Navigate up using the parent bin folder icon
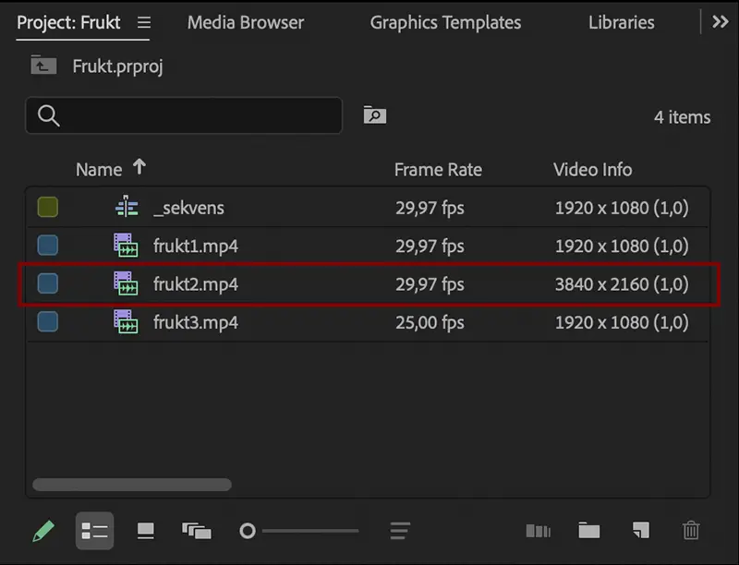739x565 pixels. pyautogui.click(x=43, y=65)
